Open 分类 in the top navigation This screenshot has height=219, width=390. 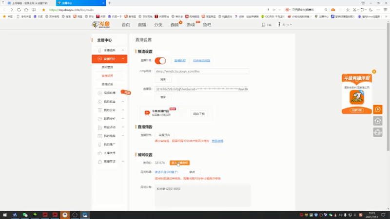point(158,25)
